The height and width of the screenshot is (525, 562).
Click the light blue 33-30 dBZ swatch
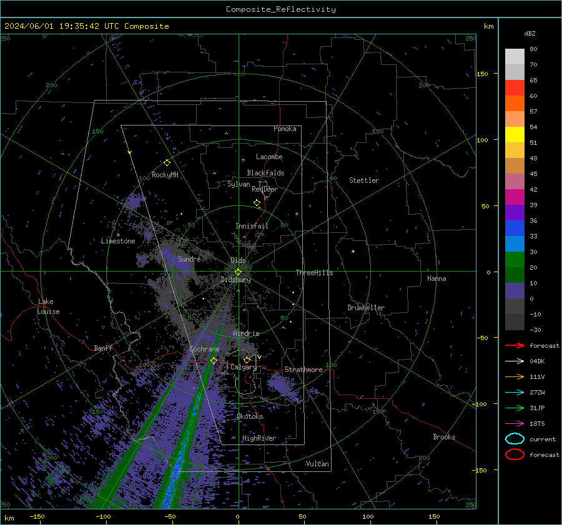515,244
